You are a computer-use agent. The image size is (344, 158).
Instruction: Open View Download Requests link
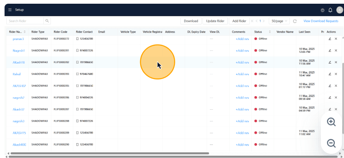321,21
